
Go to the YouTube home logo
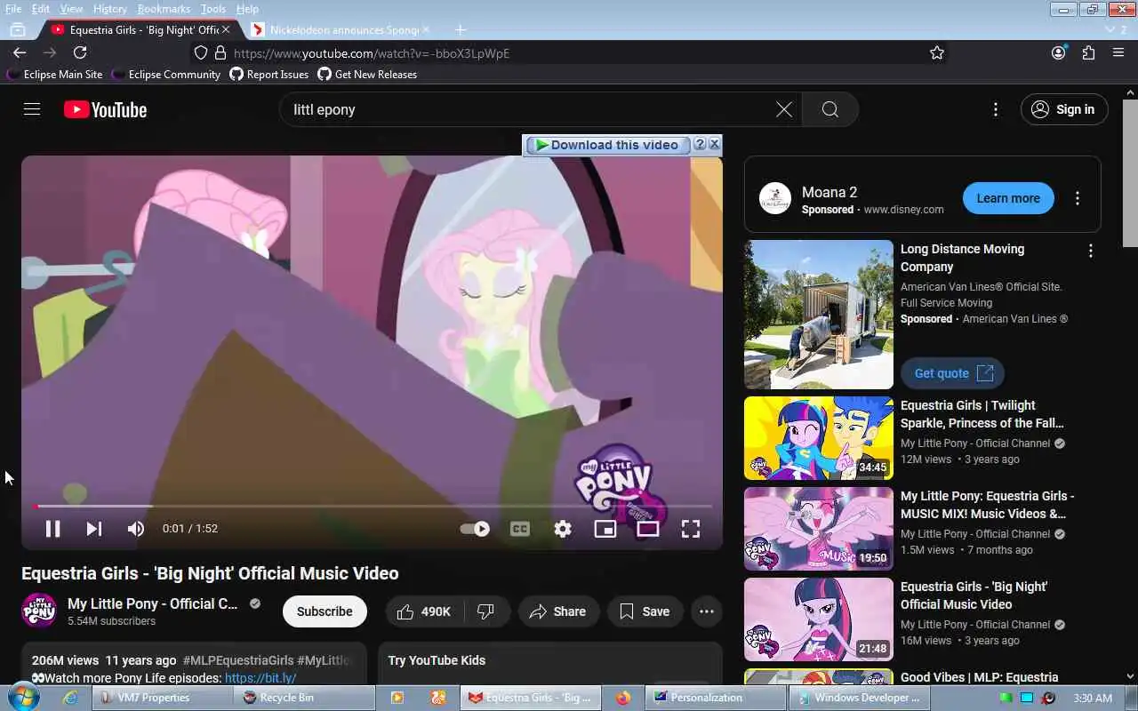click(105, 109)
